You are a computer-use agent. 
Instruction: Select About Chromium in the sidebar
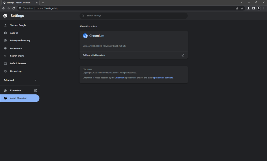(20, 98)
